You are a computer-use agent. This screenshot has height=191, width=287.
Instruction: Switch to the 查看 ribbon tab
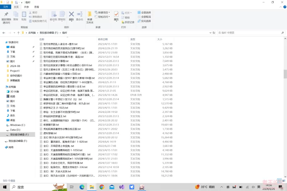click(x=37, y=7)
